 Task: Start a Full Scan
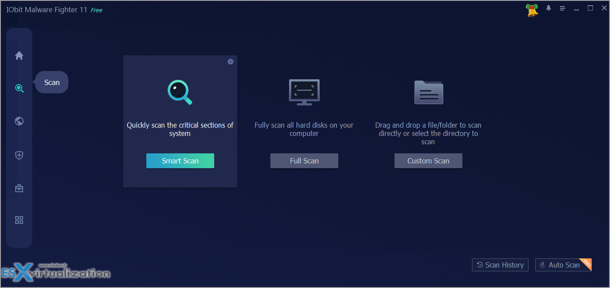[x=304, y=161]
